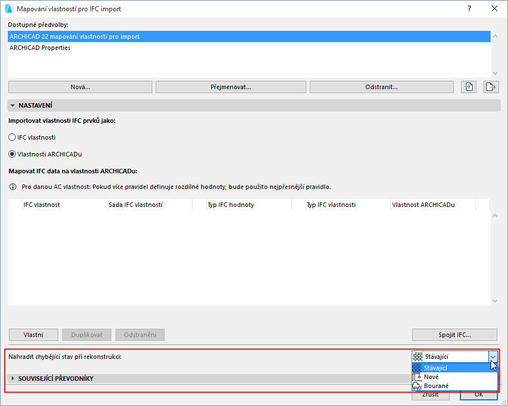508x406 pixels.
Task: Choose Bourané in the dropdown list
Action: (x=455, y=386)
